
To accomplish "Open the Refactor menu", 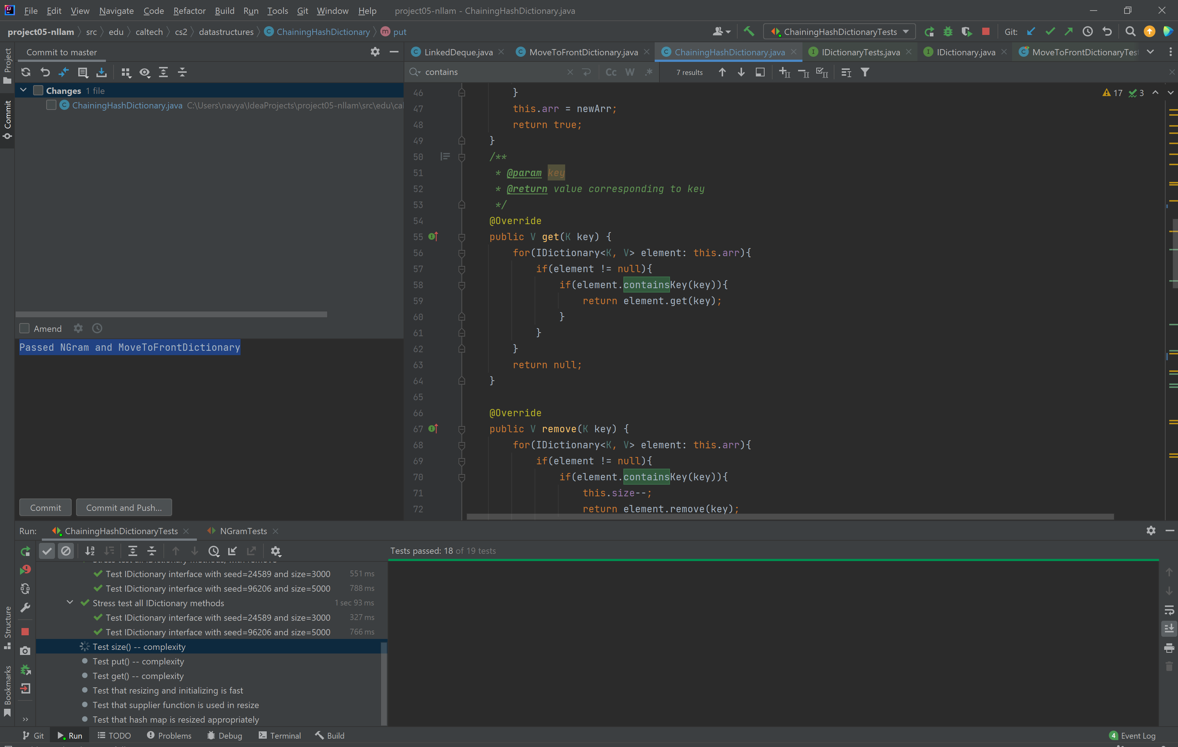I will tap(189, 11).
